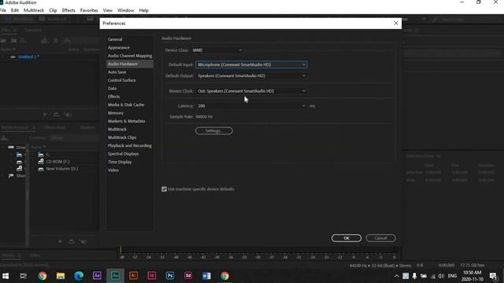Select Media & Disk Cache category
The image size is (504, 283).
click(126, 105)
